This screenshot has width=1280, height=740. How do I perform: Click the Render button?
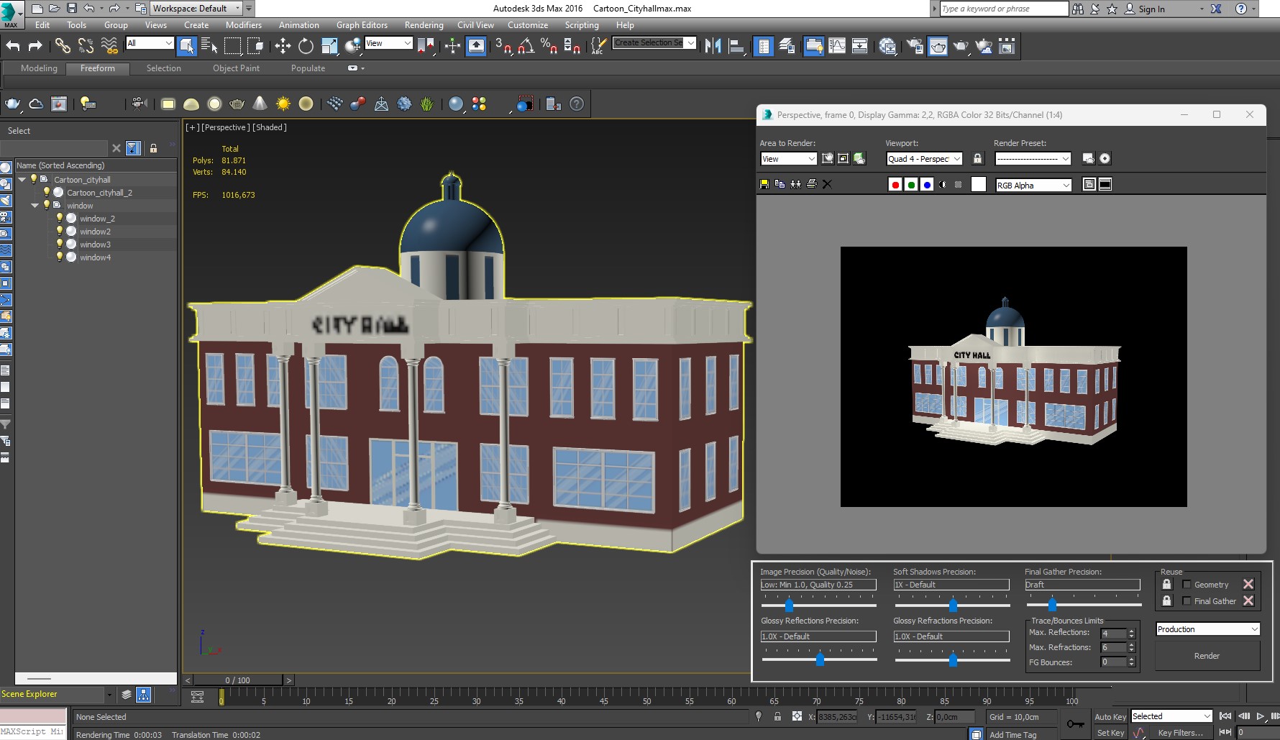point(1207,656)
